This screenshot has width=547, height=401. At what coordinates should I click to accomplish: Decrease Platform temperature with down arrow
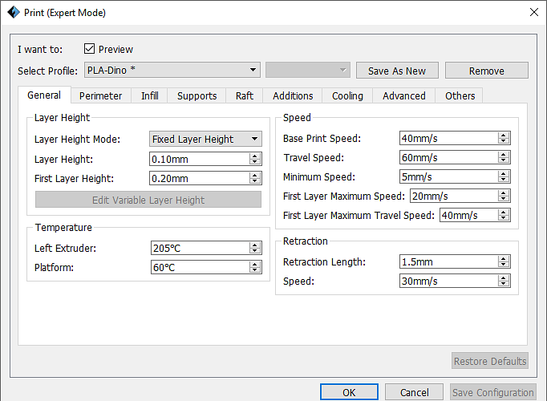(x=255, y=270)
